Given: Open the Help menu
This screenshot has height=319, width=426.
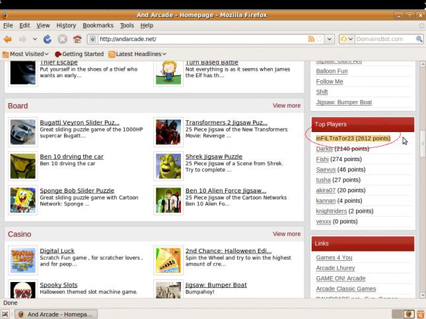Looking at the screenshot, I should [x=147, y=26].
